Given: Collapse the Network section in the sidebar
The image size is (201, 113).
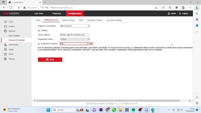Looking at the screenshot, I should coord(12,31).
